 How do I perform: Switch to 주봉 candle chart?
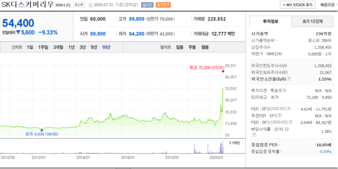point(192,47)
